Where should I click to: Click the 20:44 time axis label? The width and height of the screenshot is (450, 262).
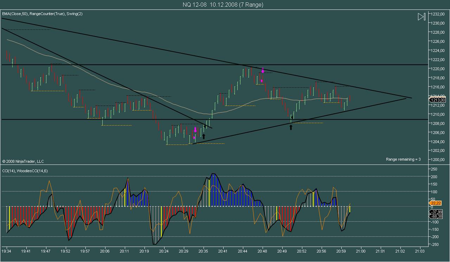pyautogui.click(x=243, y=251)
